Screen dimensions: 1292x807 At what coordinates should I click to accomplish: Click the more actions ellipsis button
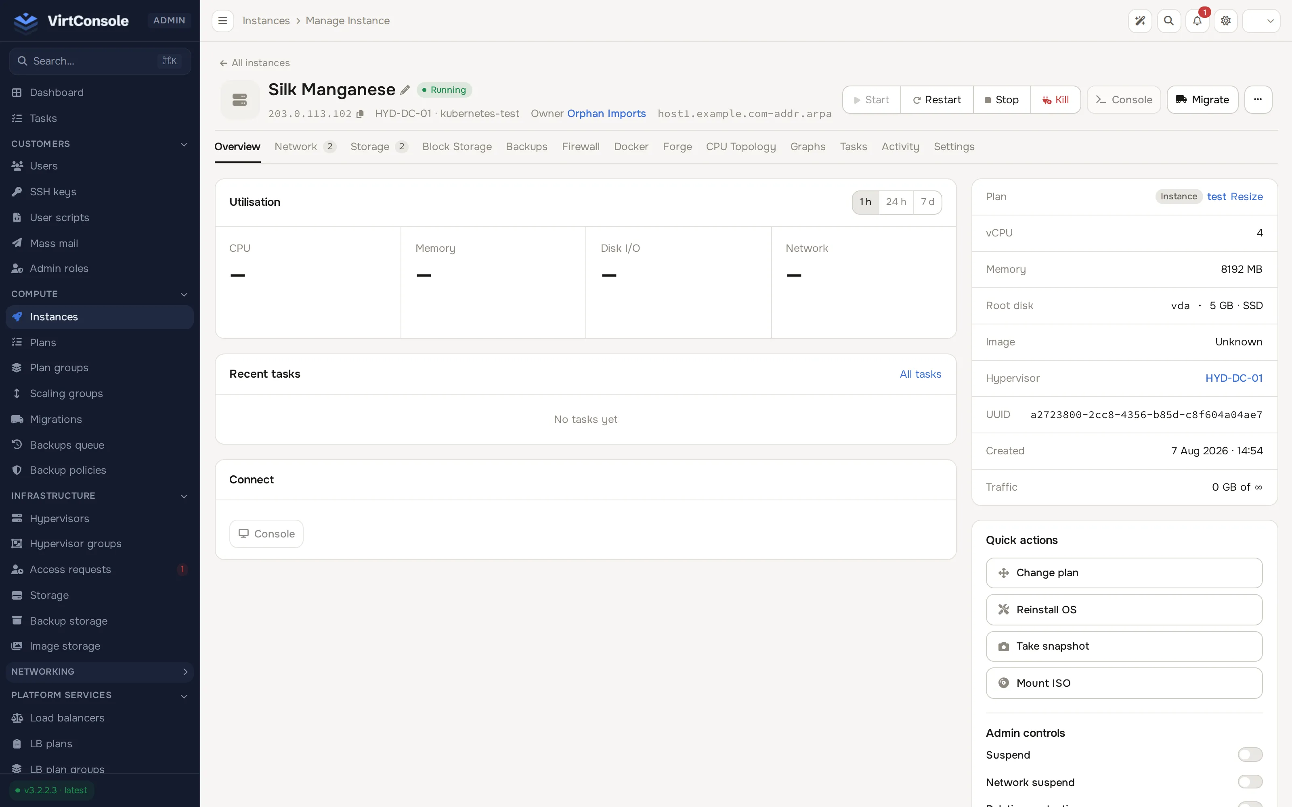(x=1258, y=100)
